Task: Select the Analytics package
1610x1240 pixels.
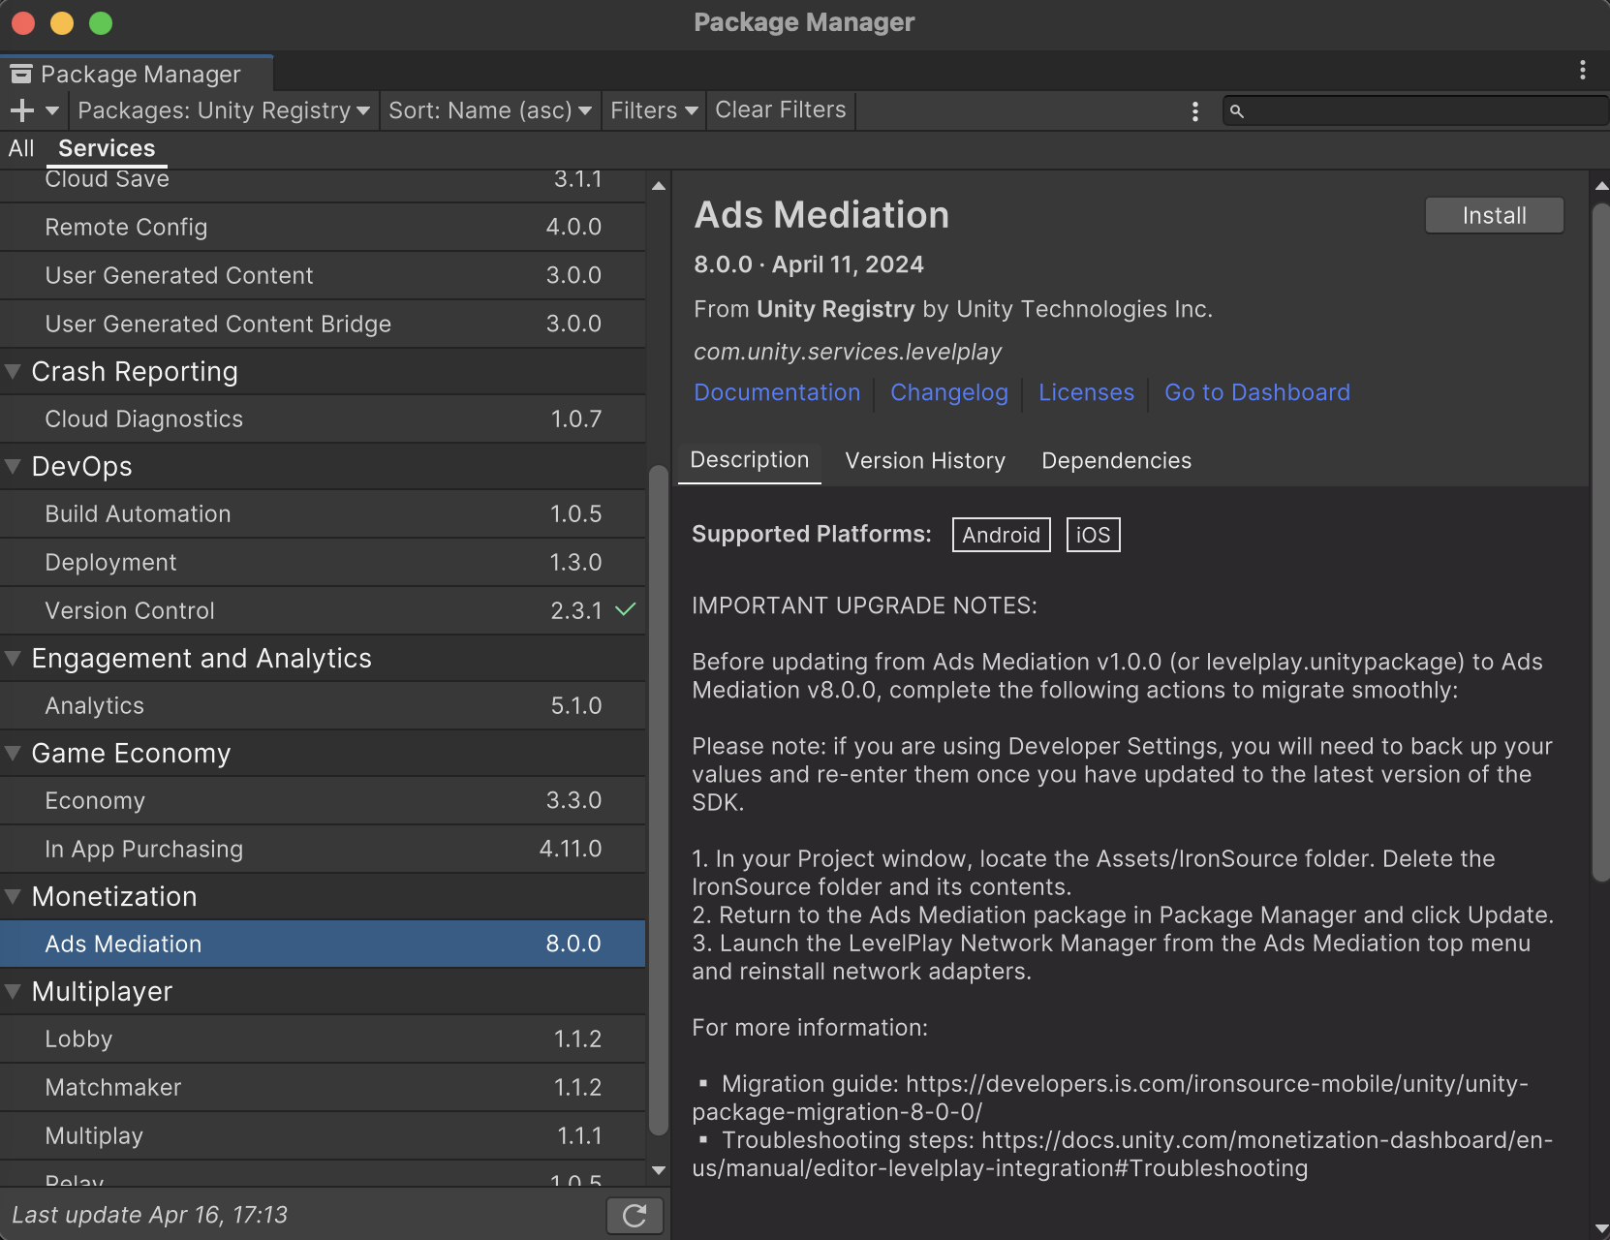Action: 323,706
